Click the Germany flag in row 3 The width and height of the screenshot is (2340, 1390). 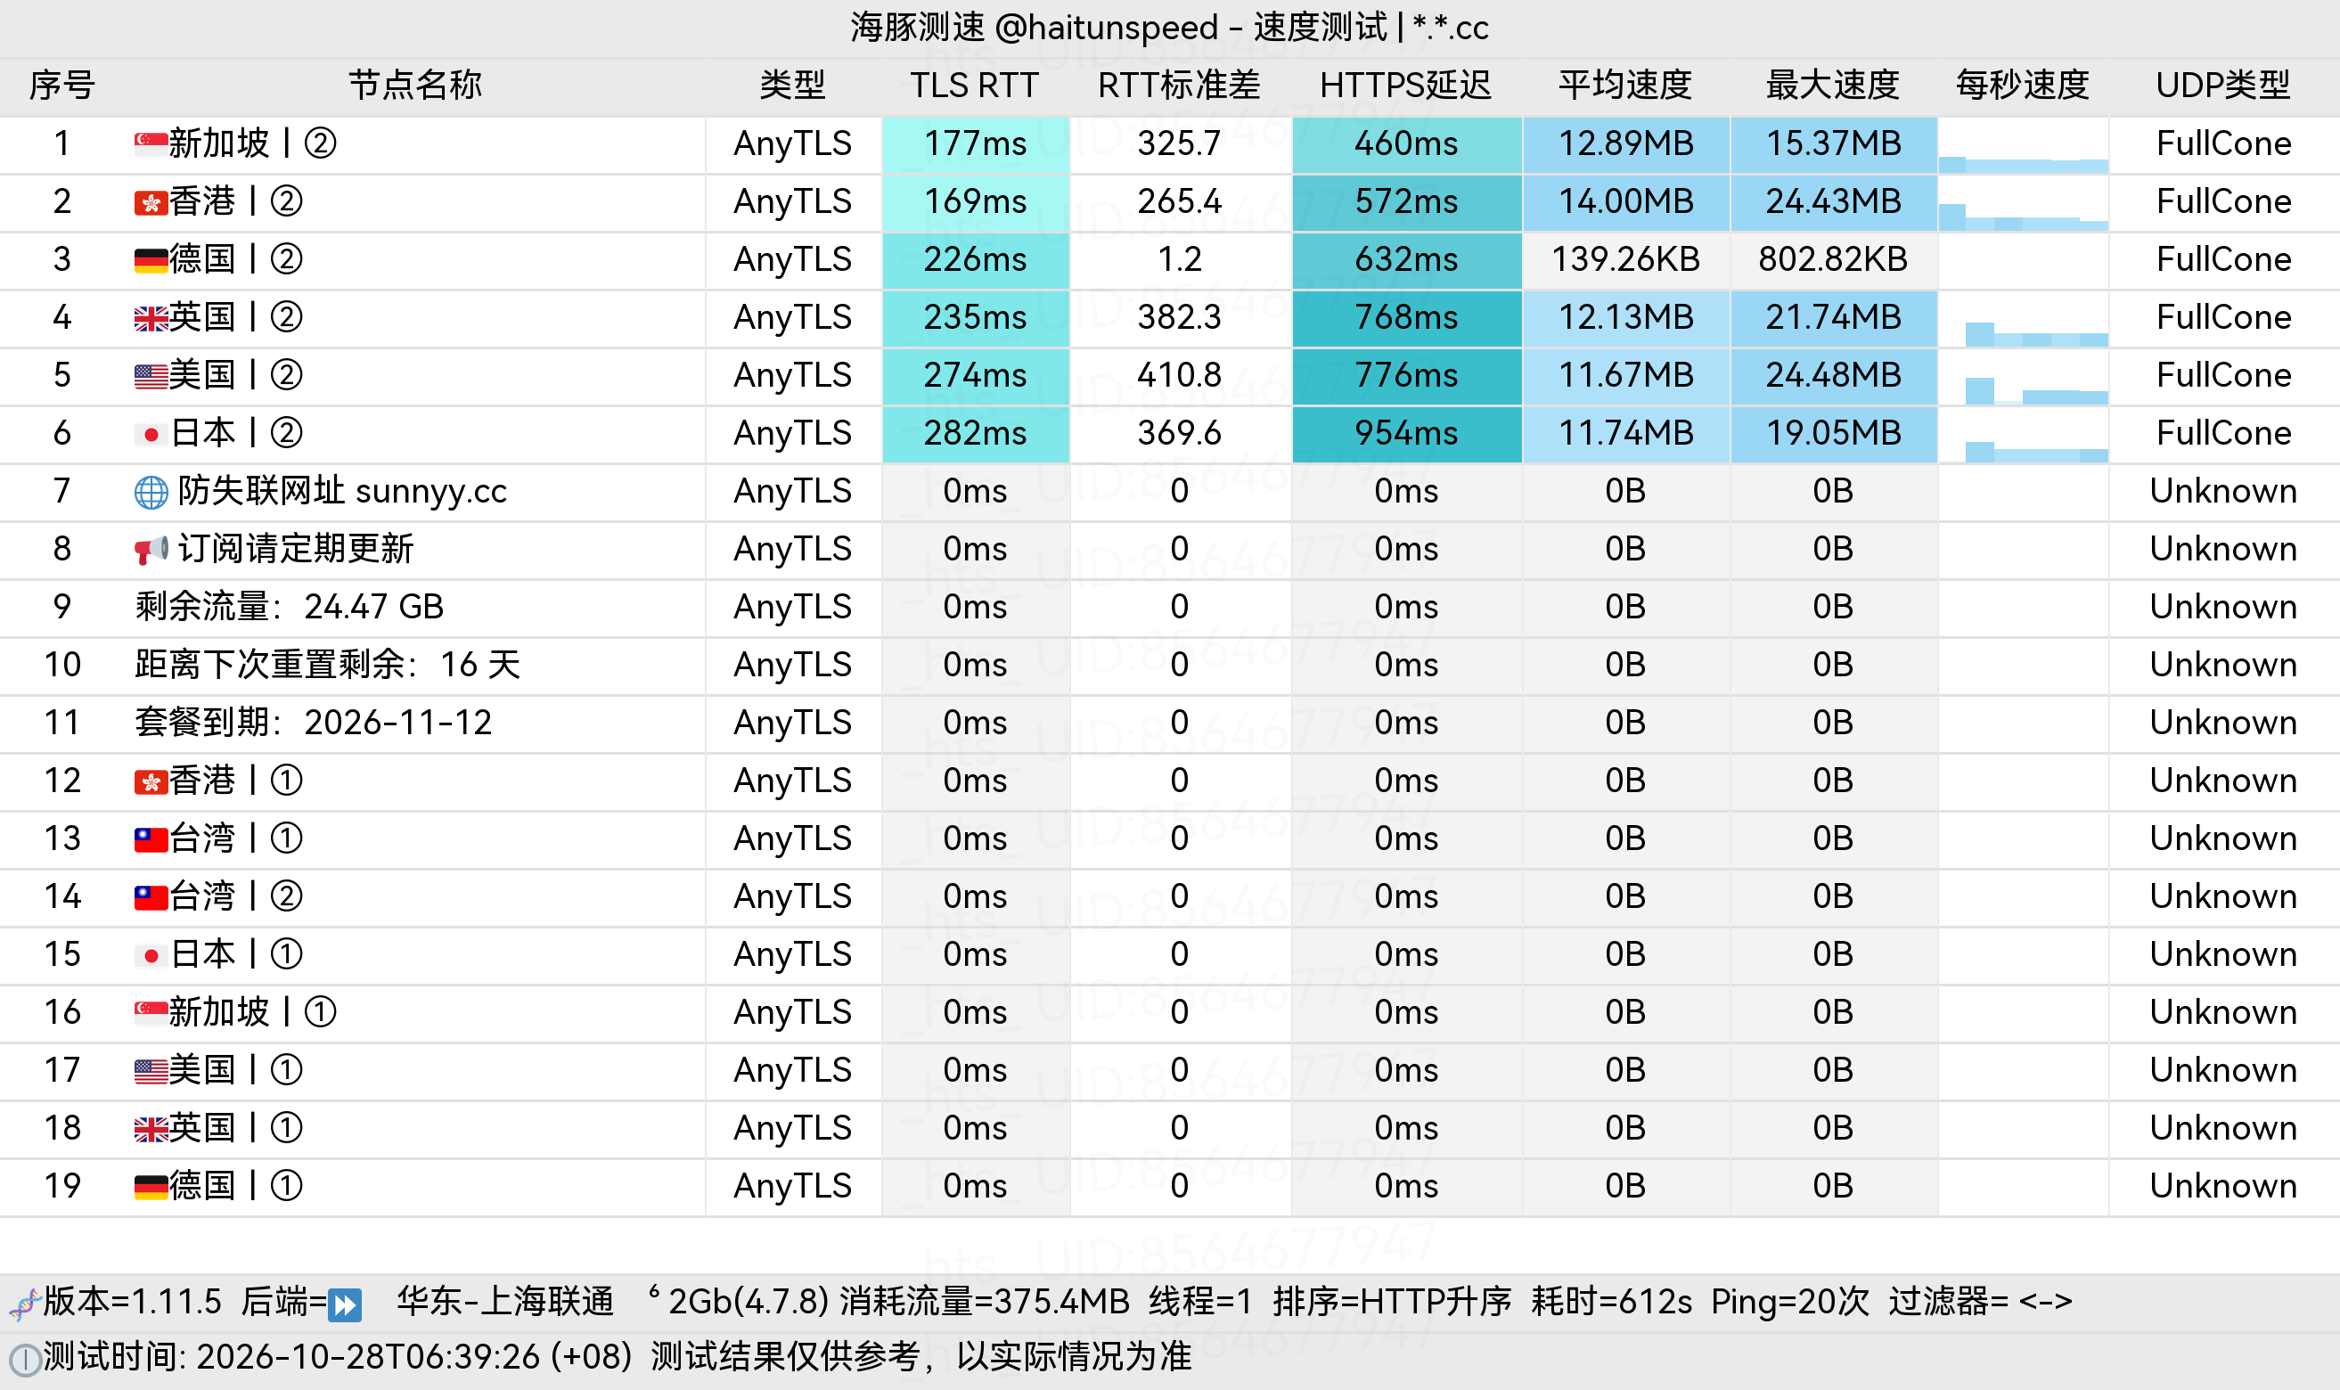(x=151, y=259)
